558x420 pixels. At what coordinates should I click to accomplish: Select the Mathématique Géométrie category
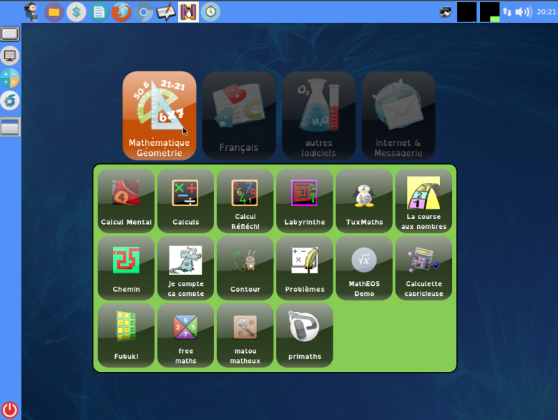click(x=160, y=116)
